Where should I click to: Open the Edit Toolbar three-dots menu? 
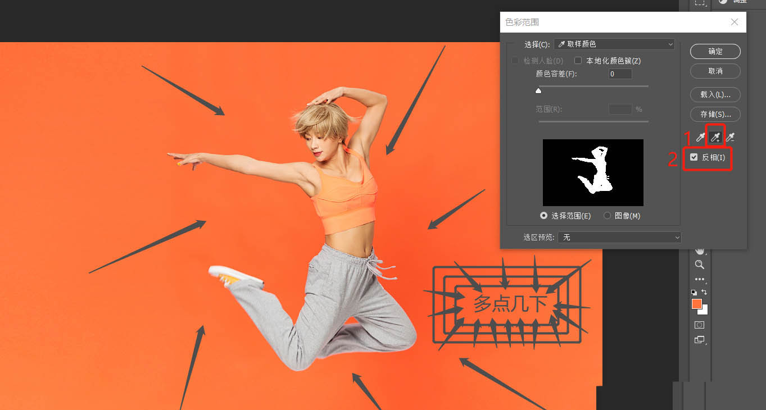click(x=700, y=279)
